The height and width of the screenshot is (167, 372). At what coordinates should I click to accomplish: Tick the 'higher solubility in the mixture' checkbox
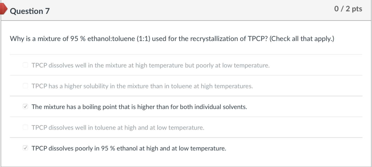pos(25,86)
